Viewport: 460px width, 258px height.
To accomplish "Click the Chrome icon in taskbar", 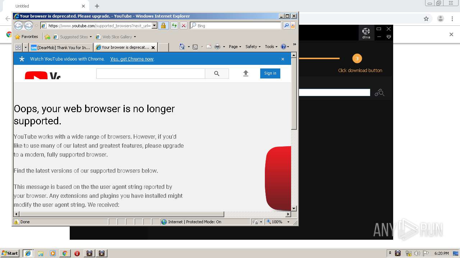I will coord(65,253).
